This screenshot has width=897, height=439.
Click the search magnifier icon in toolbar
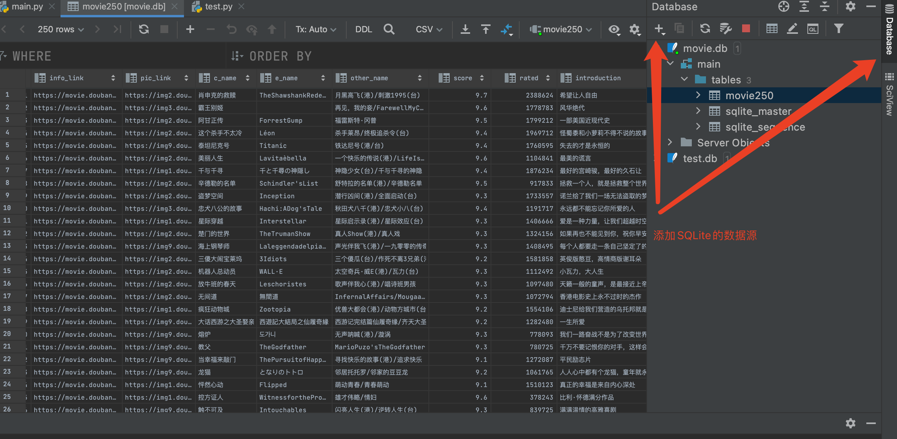[389, 29]
